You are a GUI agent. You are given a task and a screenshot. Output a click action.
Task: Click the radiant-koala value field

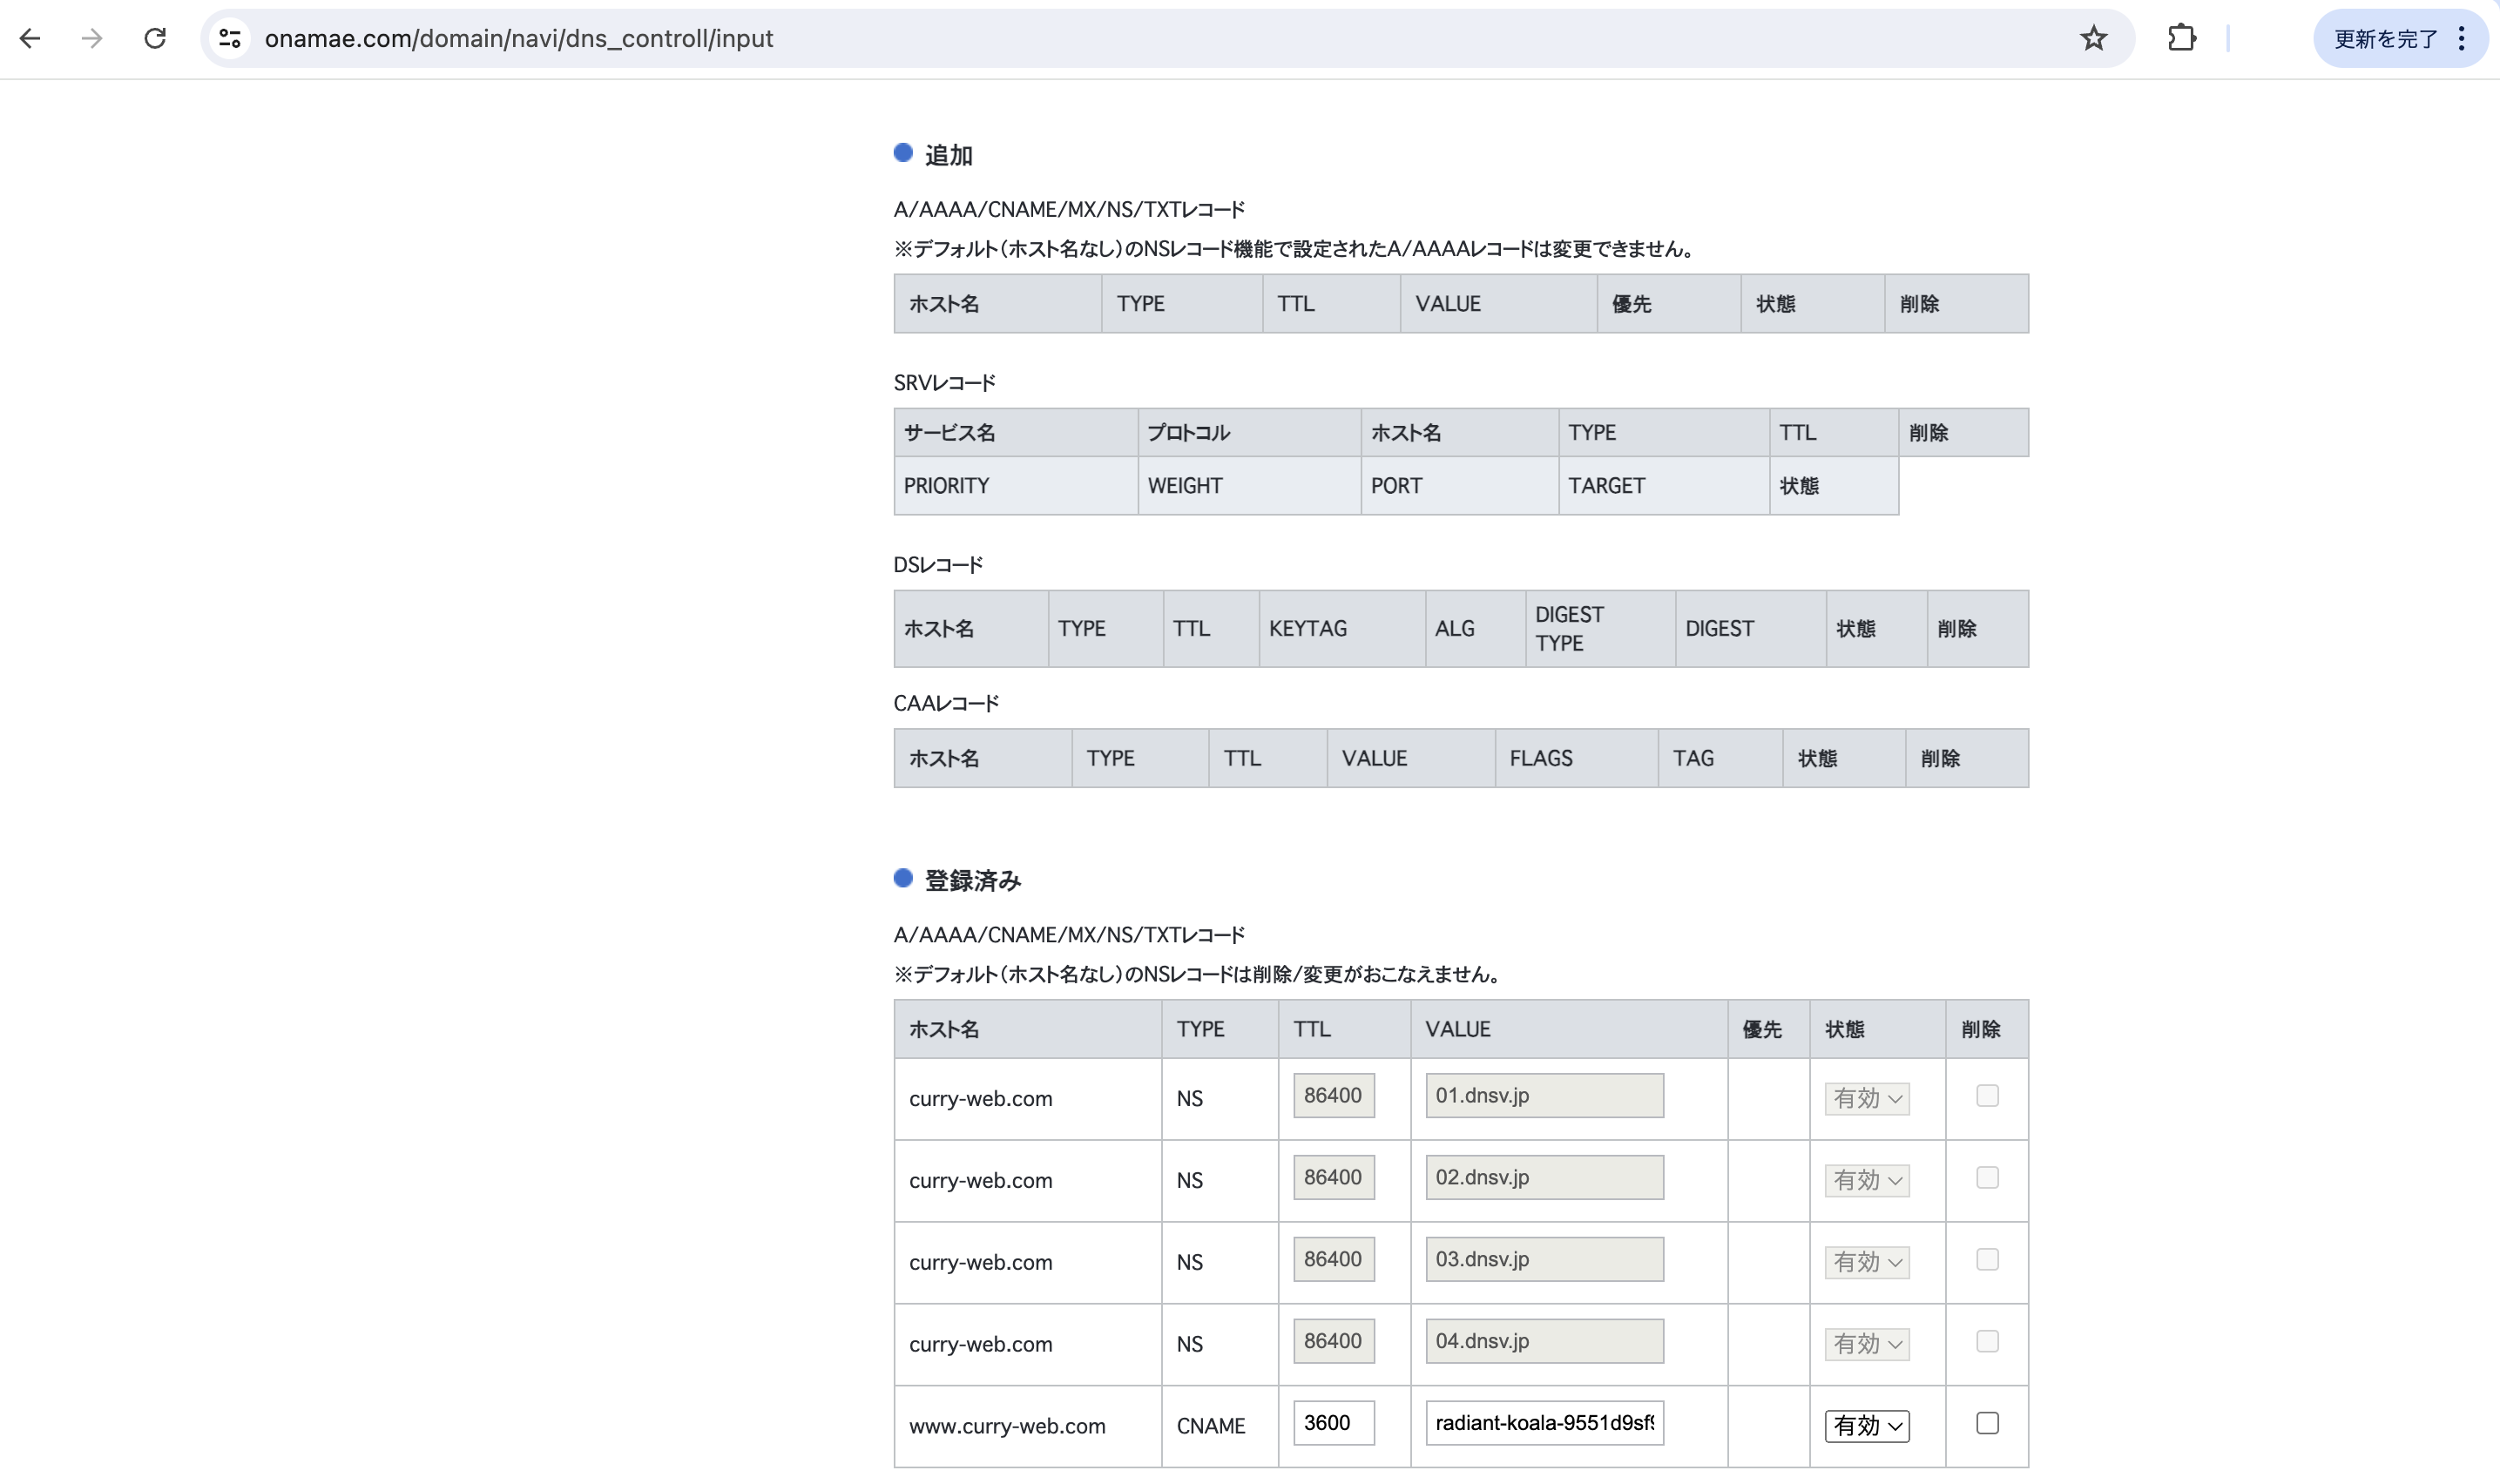pyautogui.click(x=1544, y=1422)
